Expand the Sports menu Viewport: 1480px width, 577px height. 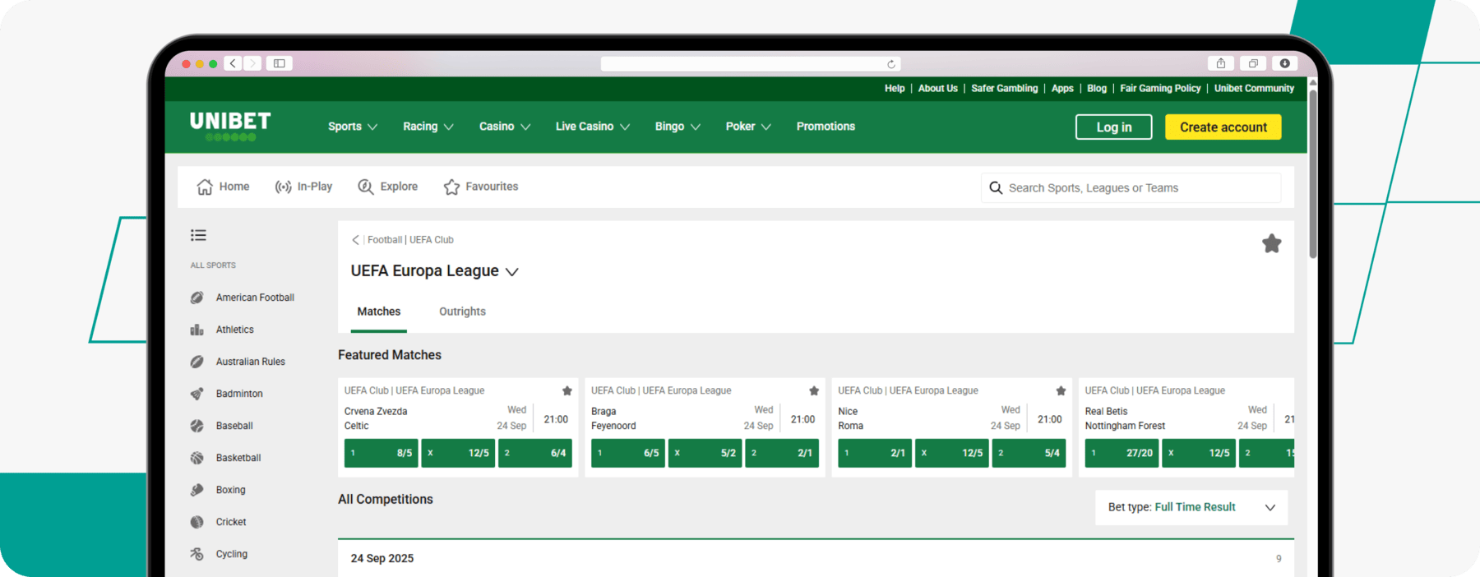click(x=353, y=127)
